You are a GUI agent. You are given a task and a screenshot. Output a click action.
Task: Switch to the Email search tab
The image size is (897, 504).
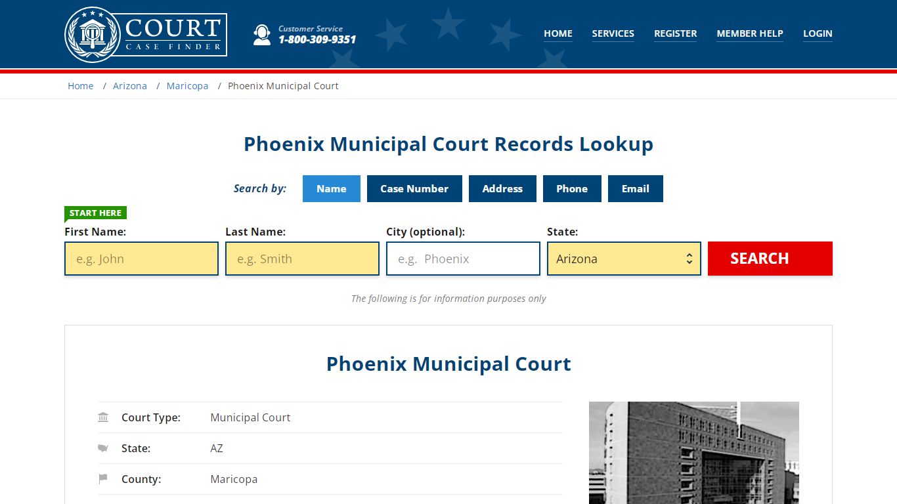636,188
